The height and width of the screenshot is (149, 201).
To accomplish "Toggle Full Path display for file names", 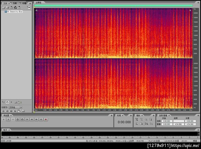I will point(23,111).
